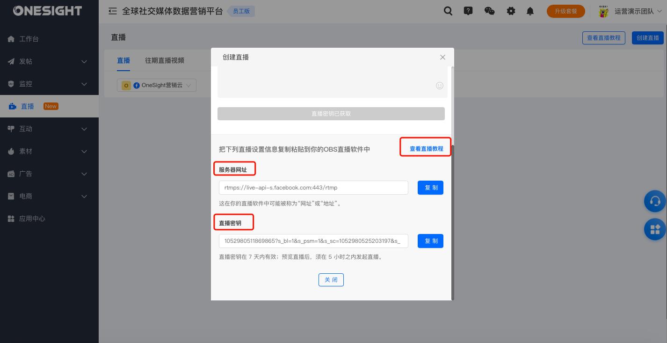Click the 创建直播 button at top right
This screenshot has width=667, height=343.
[648, 38]
